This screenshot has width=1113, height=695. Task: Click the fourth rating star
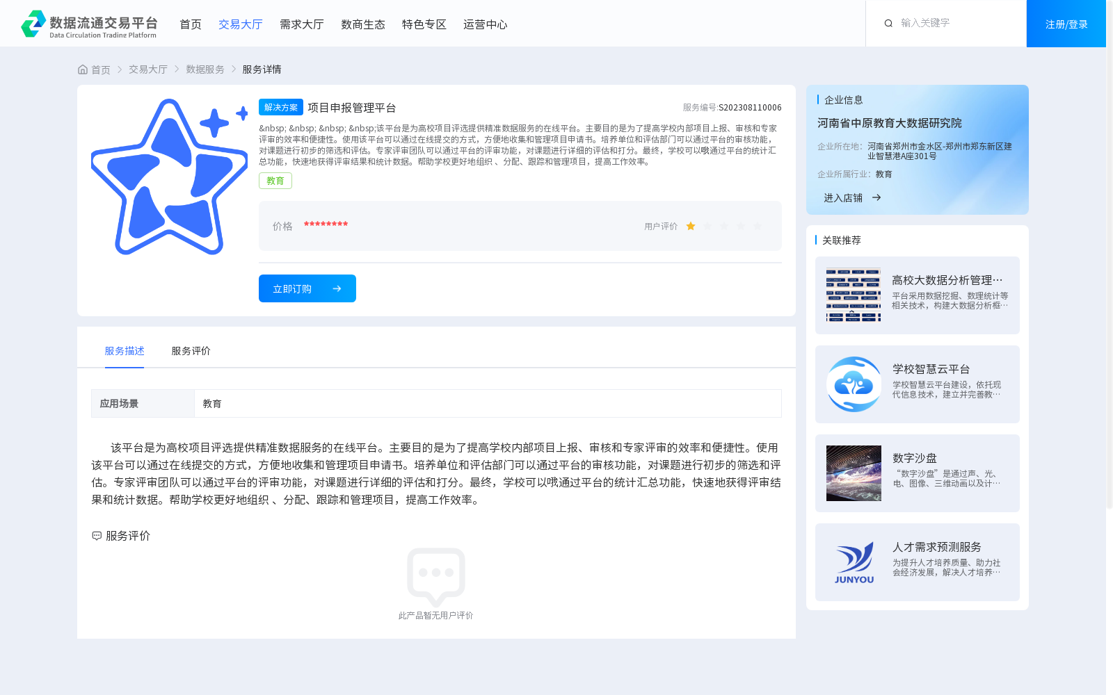point(741,226)
